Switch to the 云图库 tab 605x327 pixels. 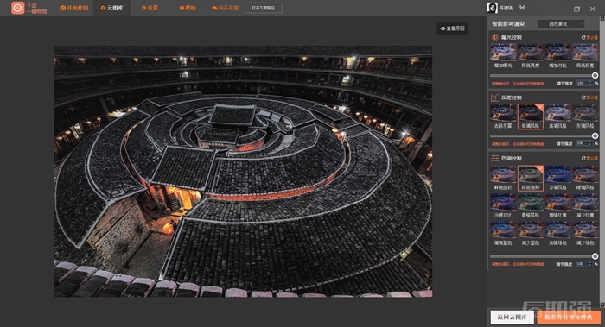point(111,8)
